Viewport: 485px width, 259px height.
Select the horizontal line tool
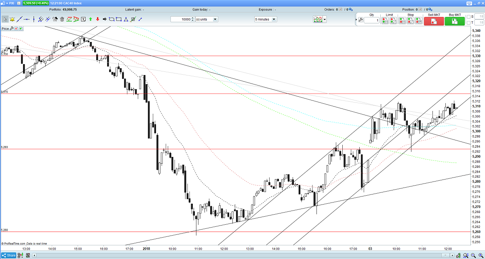27,19
